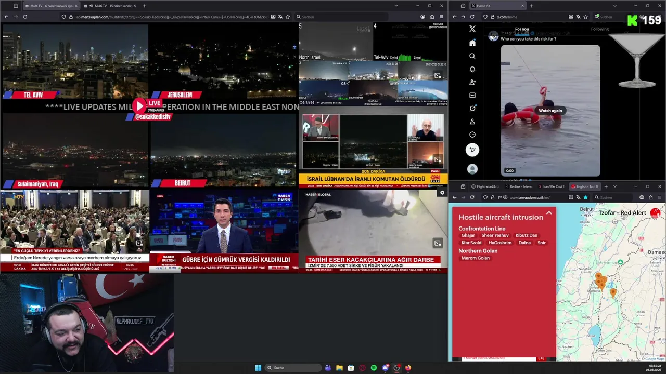Open tab list dropdown in tzevaadom window
The image size is (666, 374).
[x=614, y=186]
